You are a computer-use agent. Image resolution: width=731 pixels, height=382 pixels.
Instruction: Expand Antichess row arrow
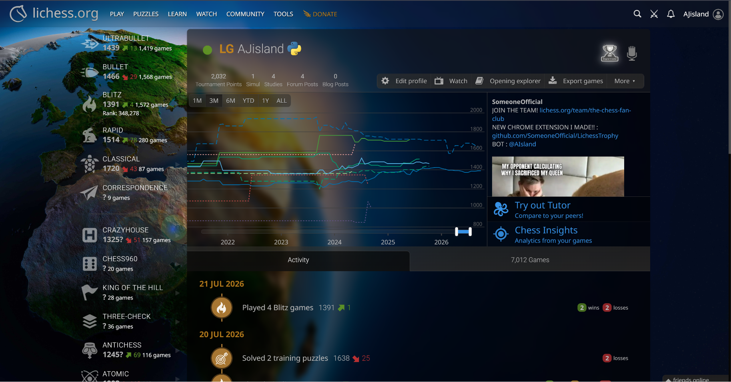coord(178,351)
